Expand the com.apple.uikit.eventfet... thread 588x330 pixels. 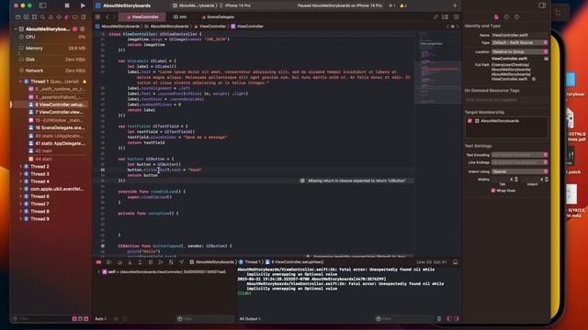20,189
